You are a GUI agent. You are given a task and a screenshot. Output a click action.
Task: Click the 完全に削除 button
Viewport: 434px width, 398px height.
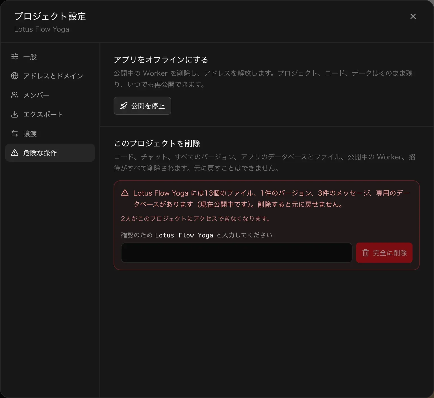click(x=384, y=253)
